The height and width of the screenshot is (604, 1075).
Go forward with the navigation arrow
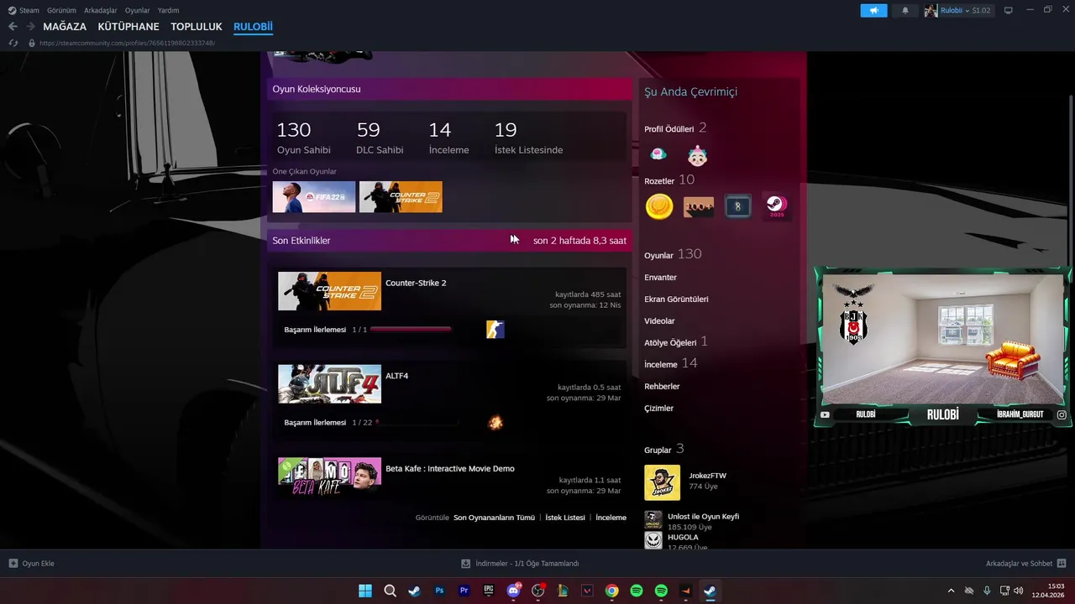coord(30,27)
